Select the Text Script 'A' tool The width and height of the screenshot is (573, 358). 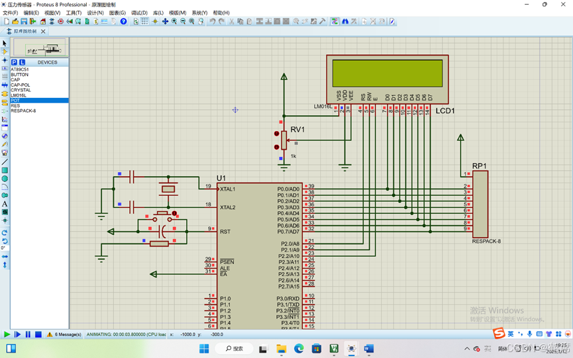coord(5,204)
